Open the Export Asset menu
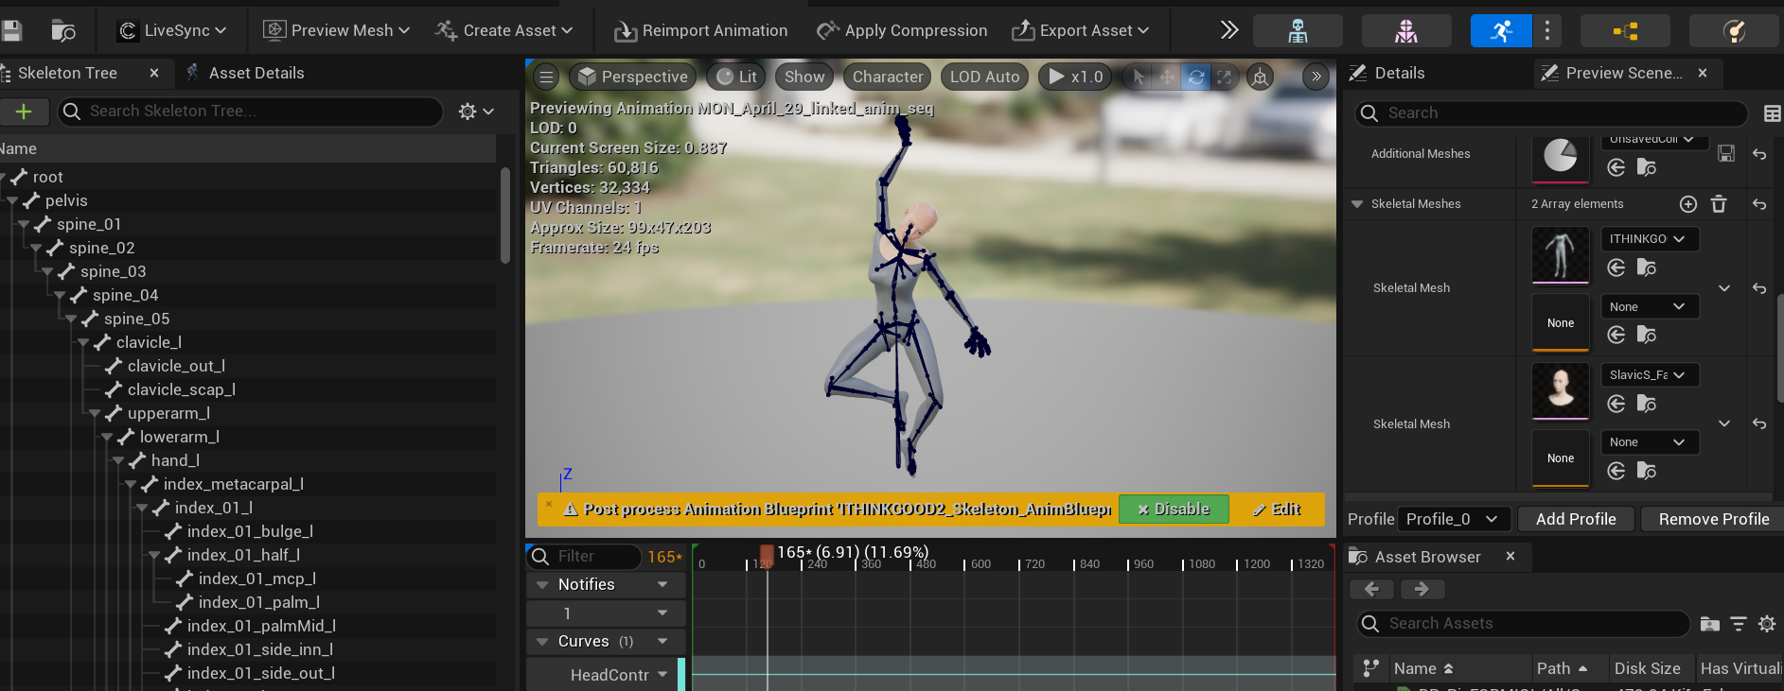Image resolution: width=1784 pixels, height=691 pixels. (1080, 30)
